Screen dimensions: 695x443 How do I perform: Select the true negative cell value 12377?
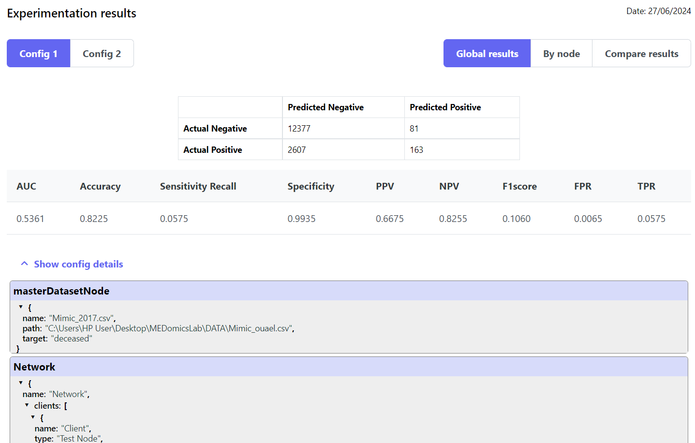point(299,129)
